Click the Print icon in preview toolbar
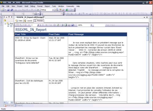153x111 pixels. (62, 25)
